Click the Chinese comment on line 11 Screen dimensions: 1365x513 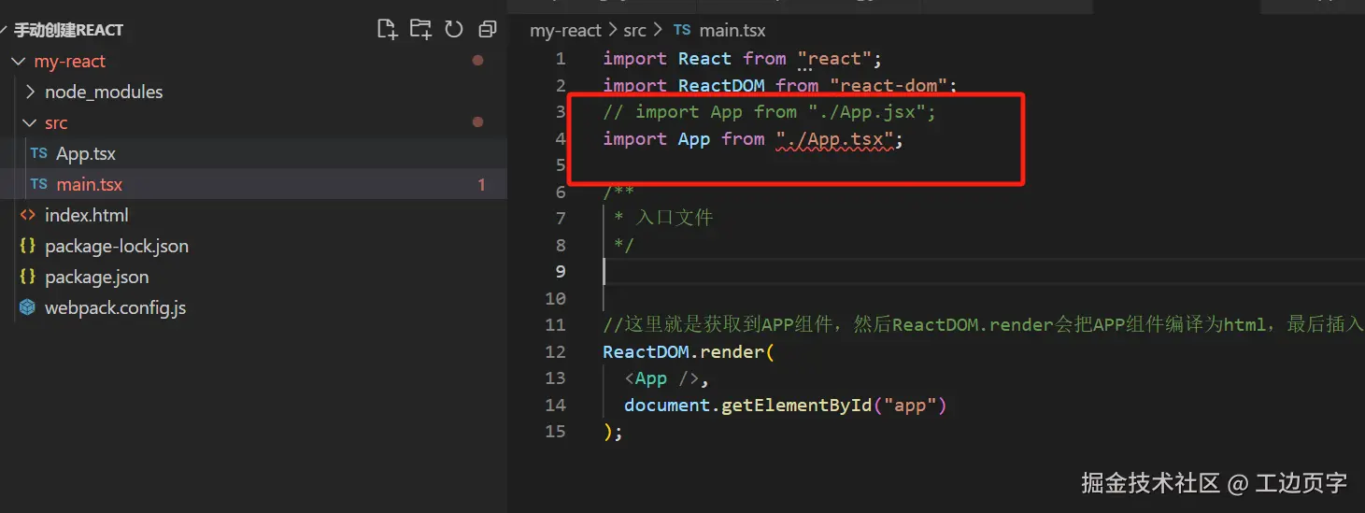pyautogui.click(x=984, y=325)
